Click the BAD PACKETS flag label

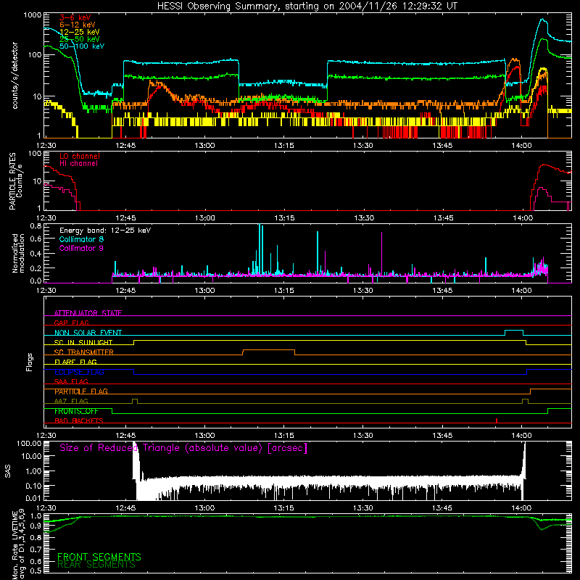click(79, 420)
